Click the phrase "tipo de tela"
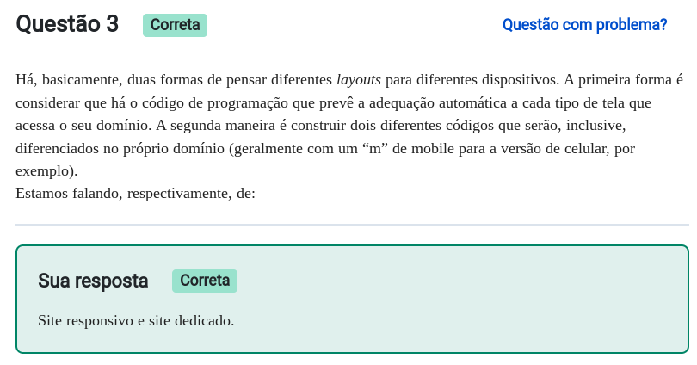This screenshot has width=697, height=365. coord(601,103)
